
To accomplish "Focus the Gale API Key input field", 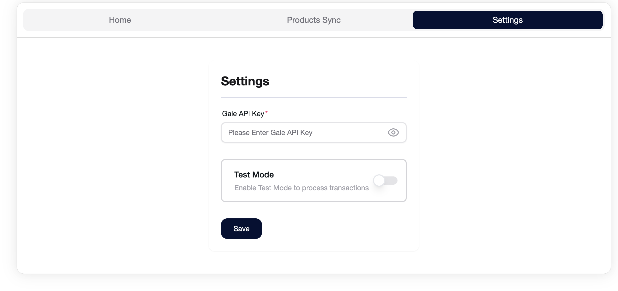I will pos(314,132).
